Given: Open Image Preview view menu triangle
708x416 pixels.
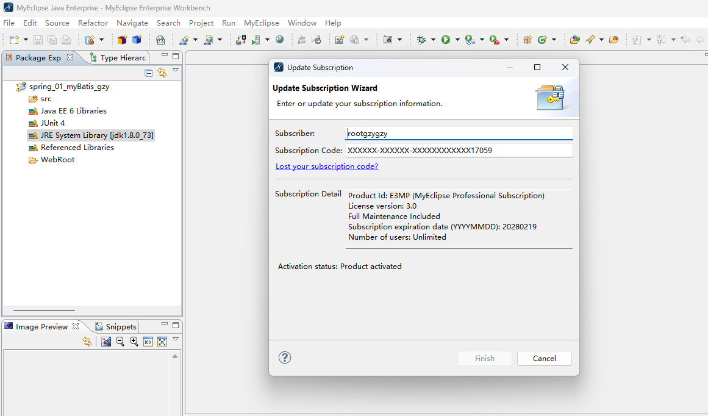Looking at the screenshot, I should [176, 339].
